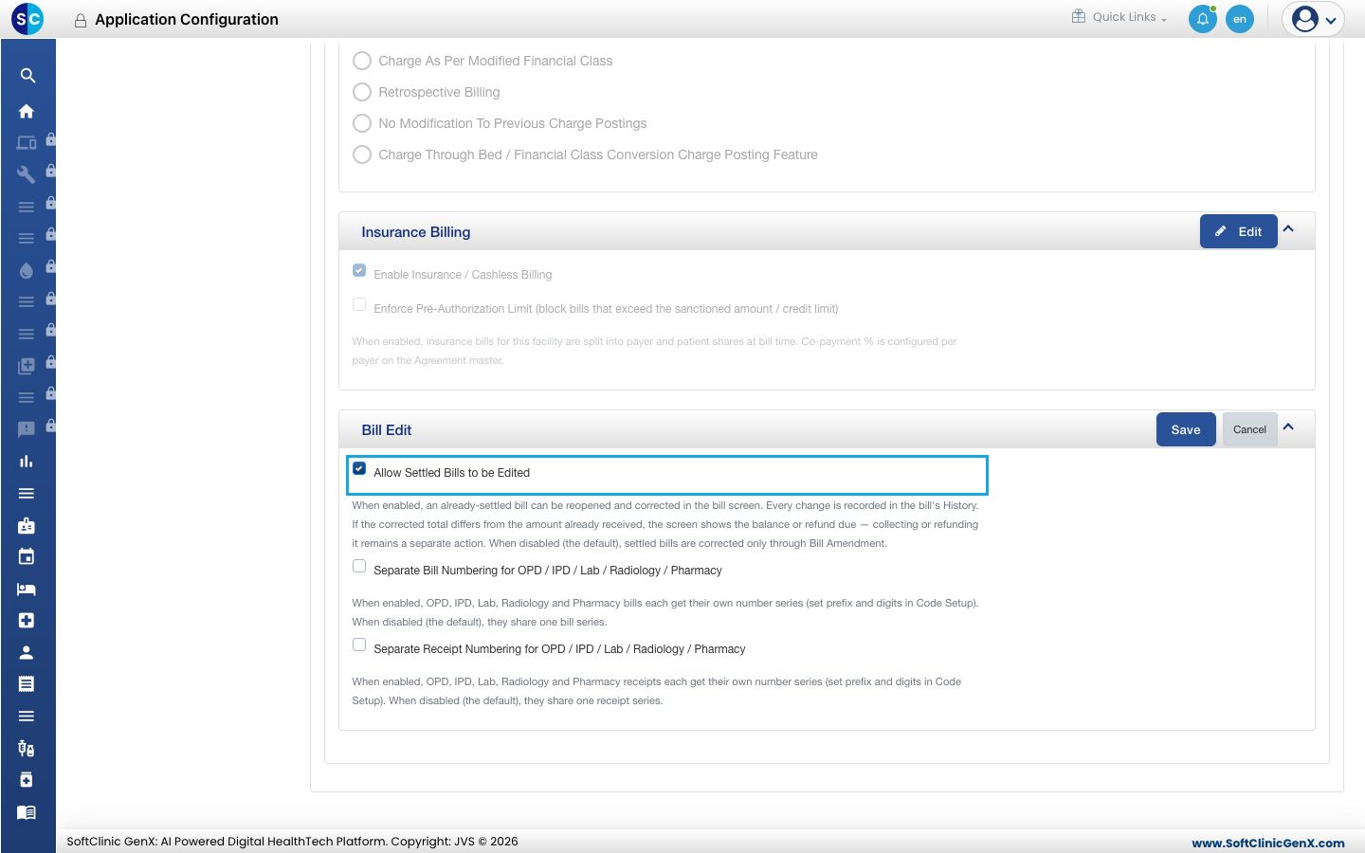This screenshot has width=1365, height=853.
Task: Click the water drop sidebar icon
Action: [x=27, y=270]
